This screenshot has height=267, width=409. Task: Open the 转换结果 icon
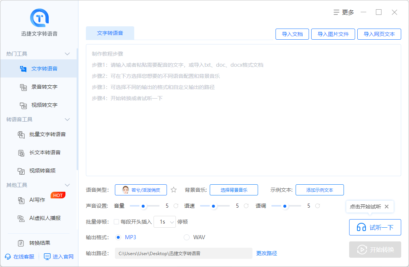(x=21, y=243)
